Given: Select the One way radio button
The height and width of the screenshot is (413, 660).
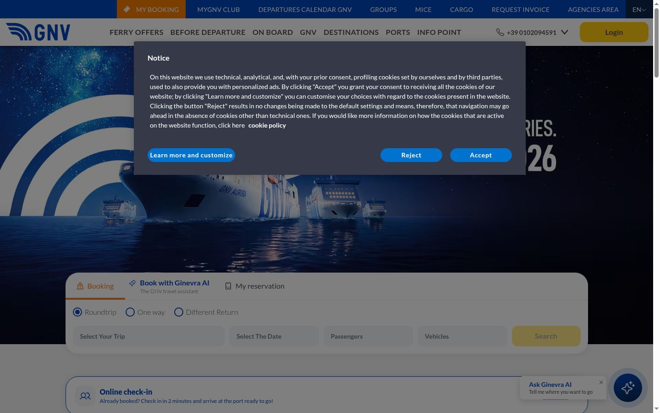Looking at the screenshot, I should [x=130, y=312].
